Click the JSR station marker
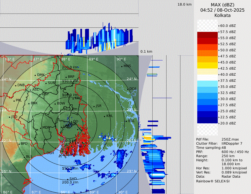 pyautogui.click(x=94, y=106)
